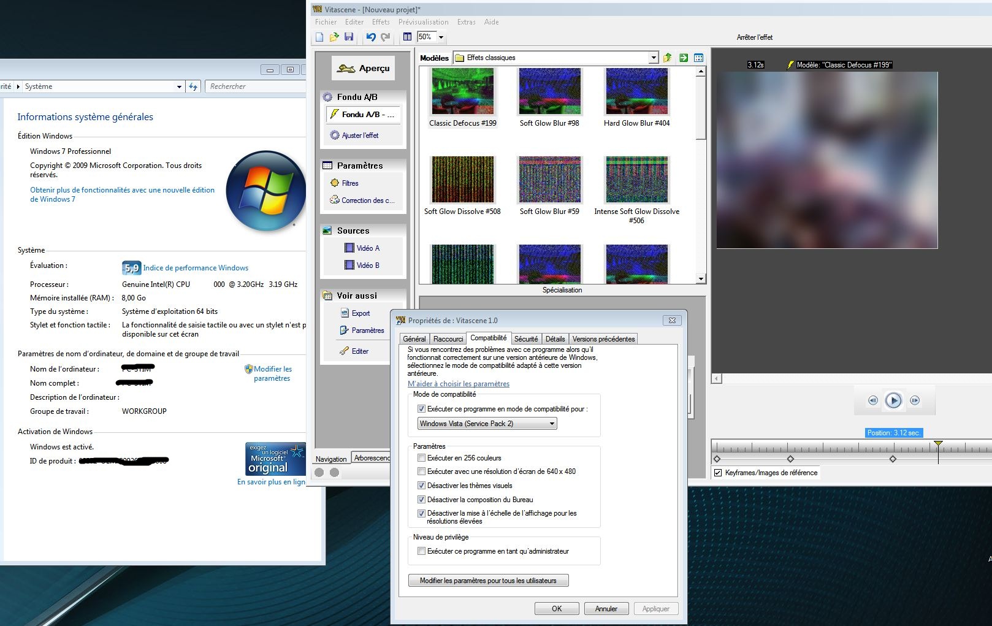Switch the Modèles thumbnail grid view icon
The width and height of the screenshot is (992, 626).
[x=698, y=58]
